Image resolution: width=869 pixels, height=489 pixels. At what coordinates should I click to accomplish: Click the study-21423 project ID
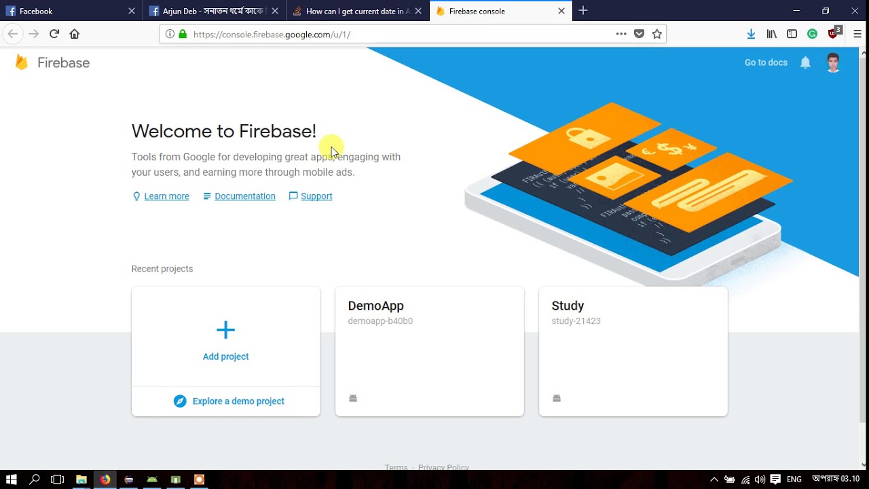tap(576, 321)
